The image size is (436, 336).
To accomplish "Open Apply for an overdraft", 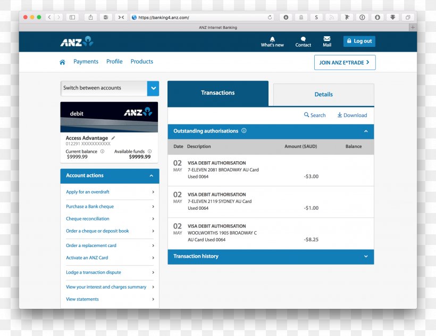I will [110, 192].
